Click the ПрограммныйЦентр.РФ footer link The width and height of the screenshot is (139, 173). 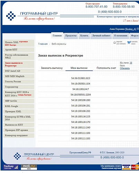point(80,153)
